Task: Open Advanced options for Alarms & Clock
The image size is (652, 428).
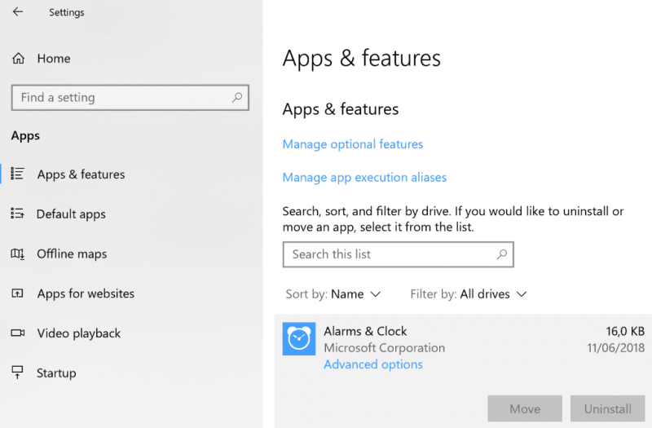Action: [373, 364]
